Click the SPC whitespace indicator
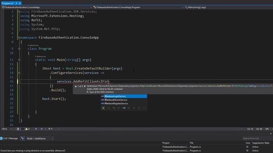 (x=267, y=129)
